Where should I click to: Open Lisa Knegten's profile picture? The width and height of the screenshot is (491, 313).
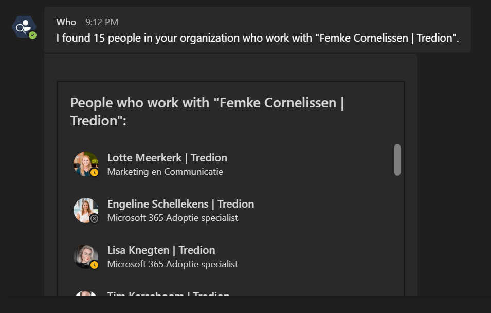click(85, 256)
